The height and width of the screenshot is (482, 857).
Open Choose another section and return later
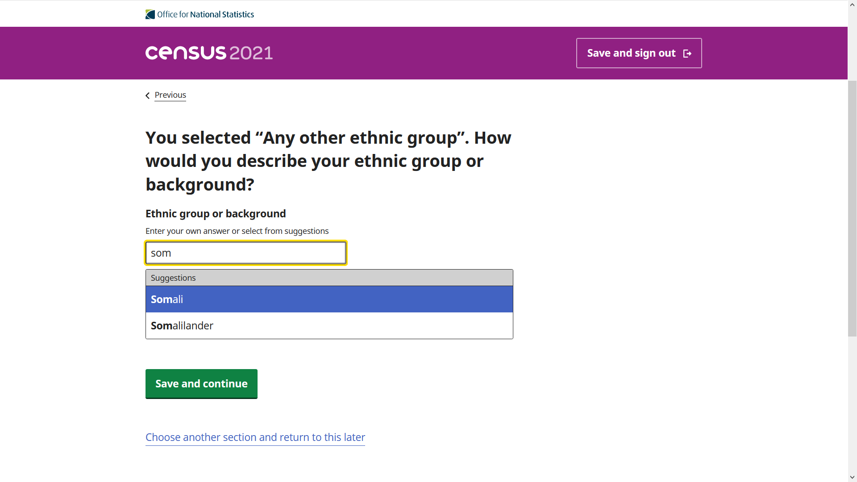[255, 437]
